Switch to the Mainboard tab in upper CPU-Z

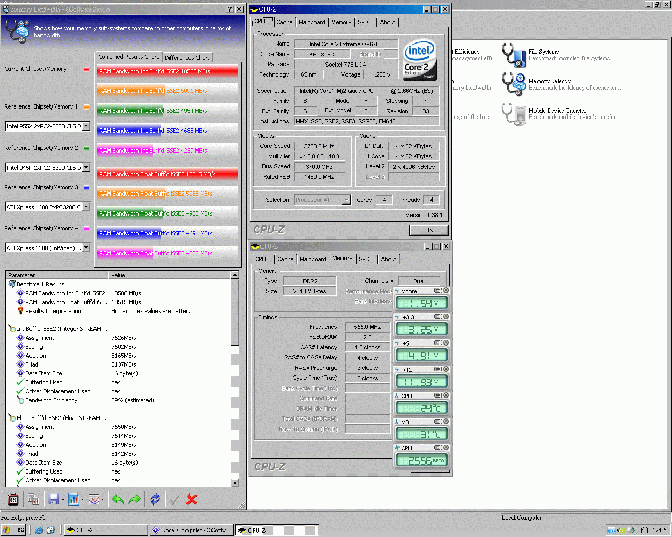pos(312,22)
